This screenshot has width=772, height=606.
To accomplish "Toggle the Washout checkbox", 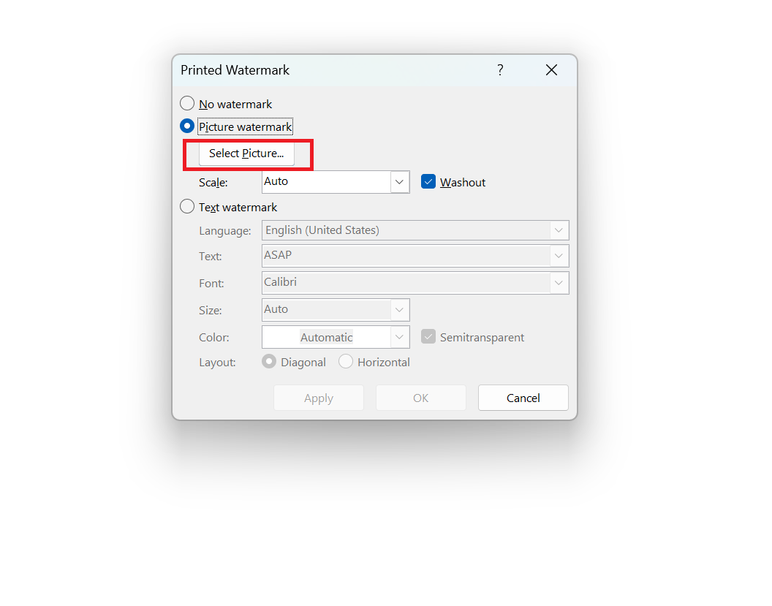I will pyautogui.click(x=428, y=181).
